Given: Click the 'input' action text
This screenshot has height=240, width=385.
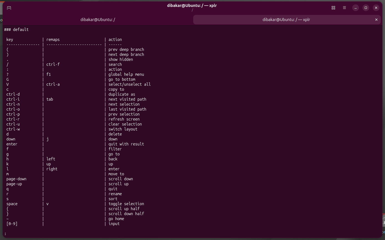Looking at the screenshot, I should (114, 224).
